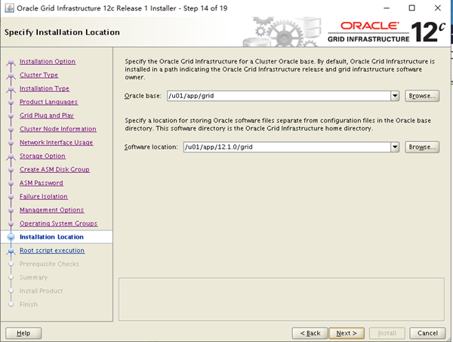
Task: Close the installer window
Action: point(438,8)
